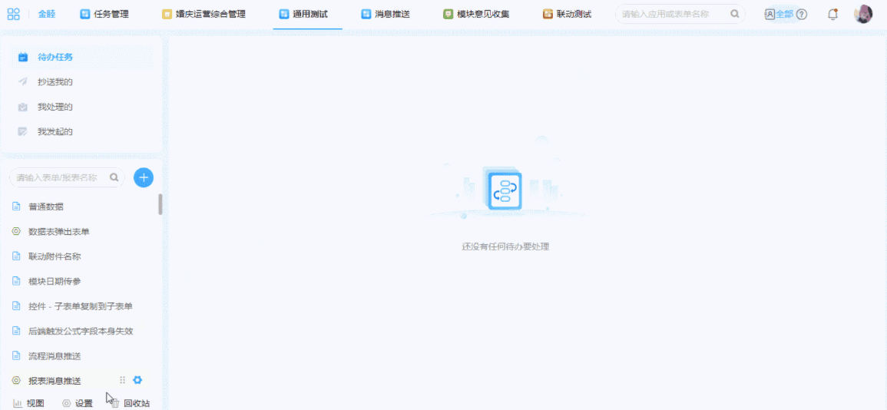Open the 回收站 recycle bin
887x410 pixels.
tap(131, 403)
